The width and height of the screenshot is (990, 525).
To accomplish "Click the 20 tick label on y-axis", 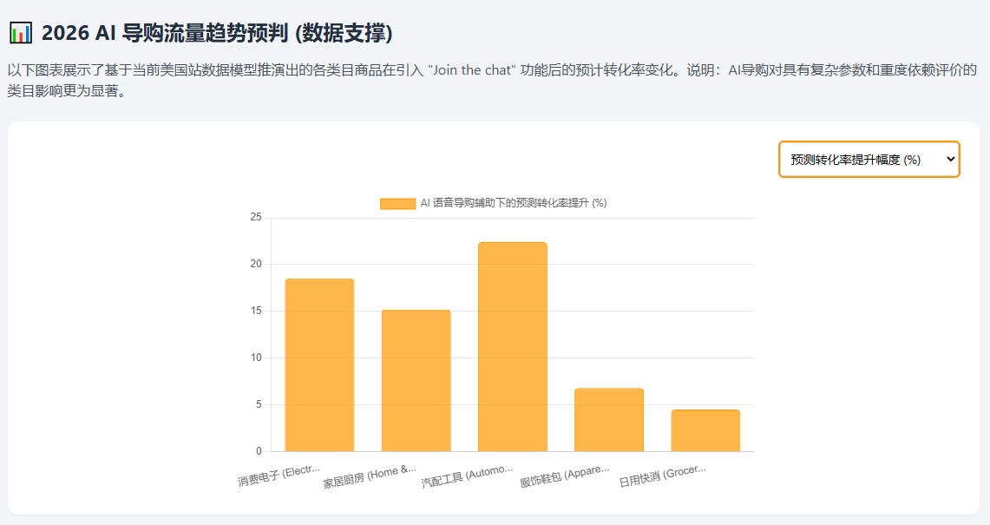I will 255,264.
